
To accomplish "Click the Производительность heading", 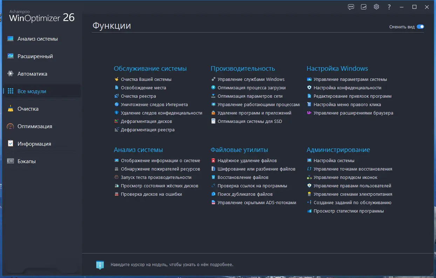I will pyautogui.click(x=243, y=69).
